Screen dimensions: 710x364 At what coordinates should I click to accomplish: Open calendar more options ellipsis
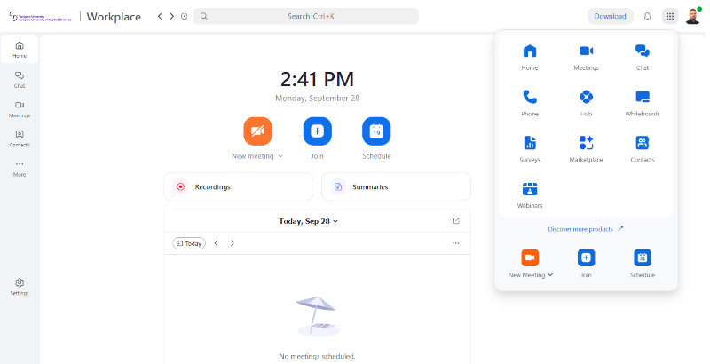click(x=456, y=243)
